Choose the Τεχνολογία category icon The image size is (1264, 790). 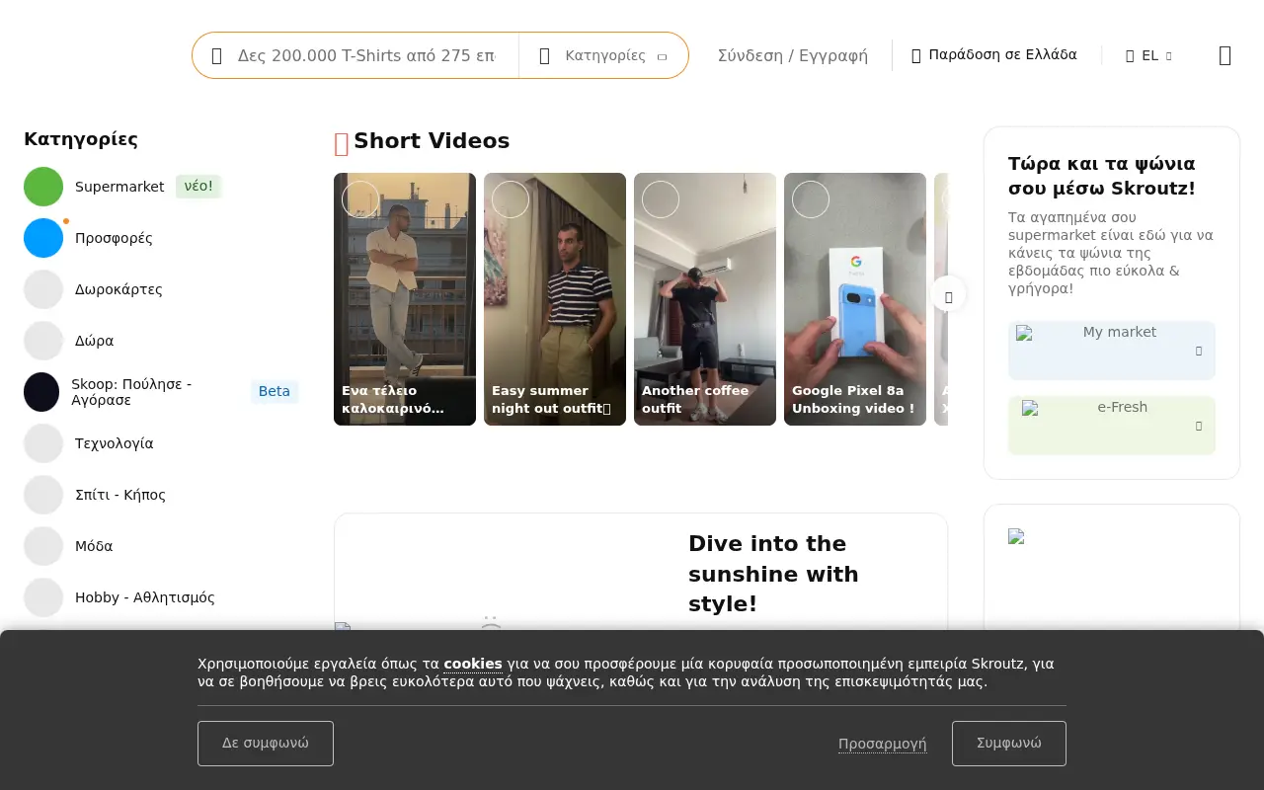pyautogui.click(x=43, y=443)
